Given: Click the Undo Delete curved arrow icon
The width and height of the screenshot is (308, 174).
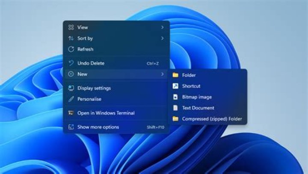Looking at the screenshot, I should pyautogui.click(x=71, y=63).
